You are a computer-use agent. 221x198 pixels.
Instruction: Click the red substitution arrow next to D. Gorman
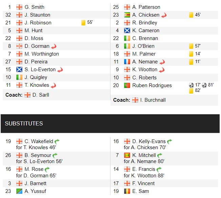point(54,46)
